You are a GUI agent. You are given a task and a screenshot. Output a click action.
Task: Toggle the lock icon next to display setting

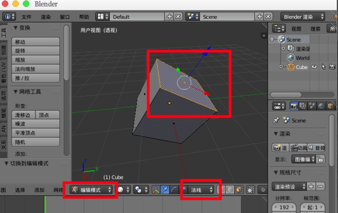[321, 159]
